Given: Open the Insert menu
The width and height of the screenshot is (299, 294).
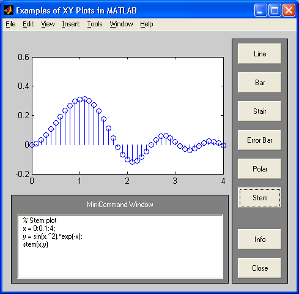Looking at the screenshot, I should tap(71, 24).
